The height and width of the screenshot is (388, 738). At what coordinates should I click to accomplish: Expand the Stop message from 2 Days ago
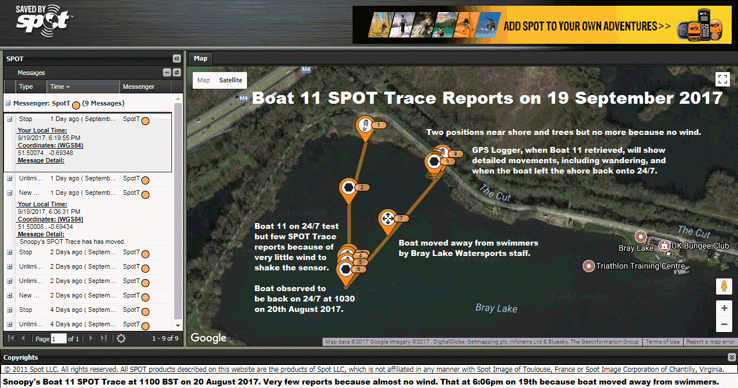click(10, 253)
